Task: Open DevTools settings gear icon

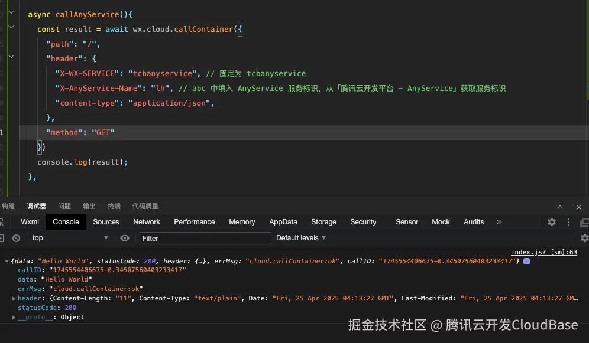Action: tap(551, 222)
